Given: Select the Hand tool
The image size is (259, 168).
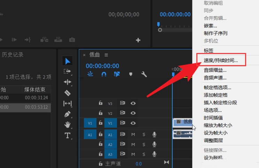Looking at the screenshot, I should tap(68, 125).
